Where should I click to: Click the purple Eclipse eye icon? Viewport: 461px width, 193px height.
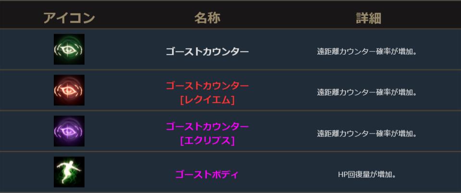pos(69,131)
